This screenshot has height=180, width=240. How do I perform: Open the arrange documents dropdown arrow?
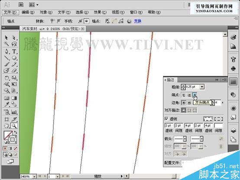(x=38, y=5)
